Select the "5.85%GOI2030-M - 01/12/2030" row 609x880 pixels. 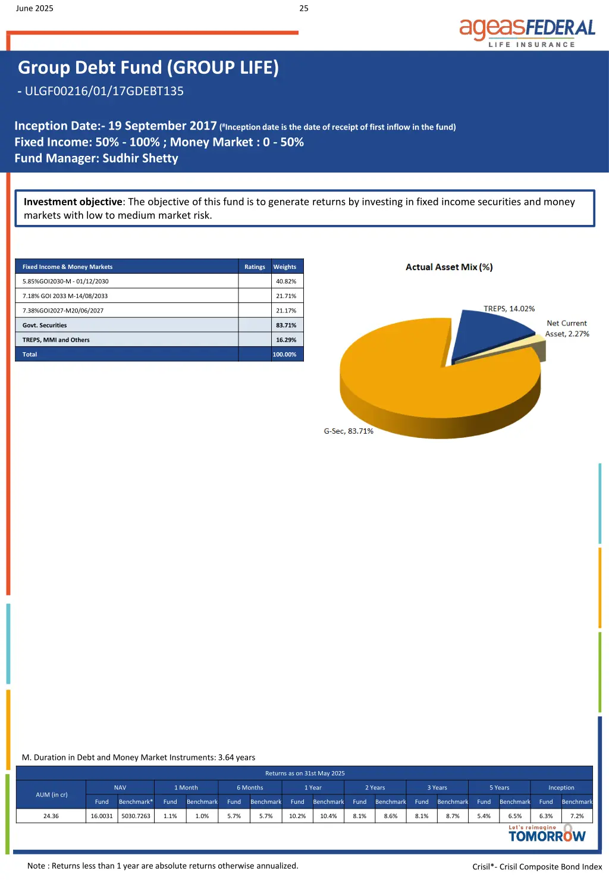pyautogui.click(x=159, y=281)
